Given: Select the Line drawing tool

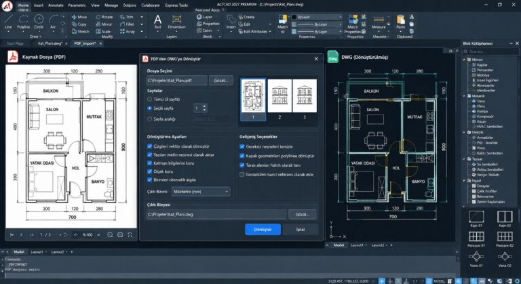Looking at the screenshot, I should (8, 22).
